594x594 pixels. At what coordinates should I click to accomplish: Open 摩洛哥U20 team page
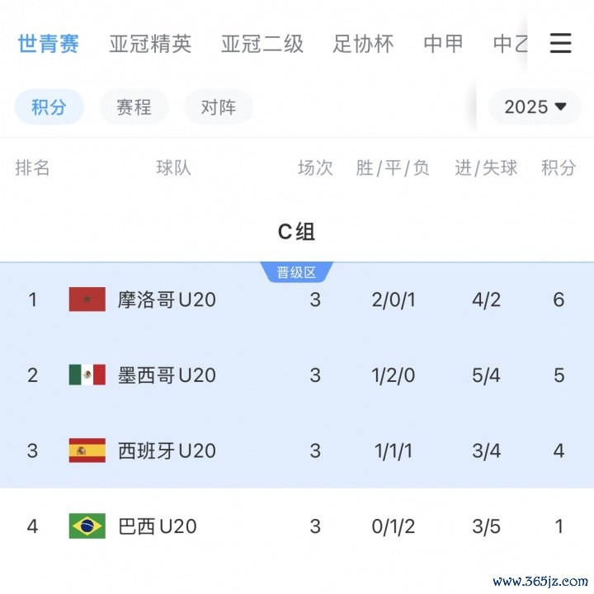pyautogui.click(x=167, y=299)
